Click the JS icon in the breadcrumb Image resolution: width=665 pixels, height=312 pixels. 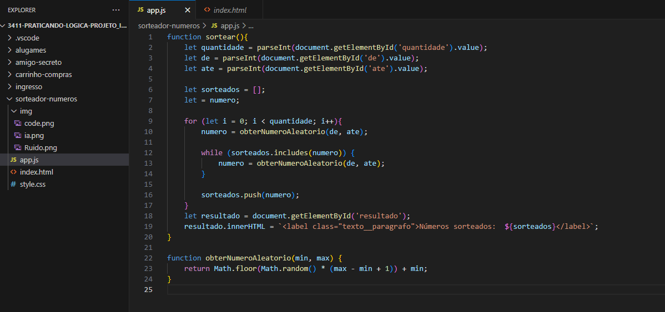(x=214, y=25)
